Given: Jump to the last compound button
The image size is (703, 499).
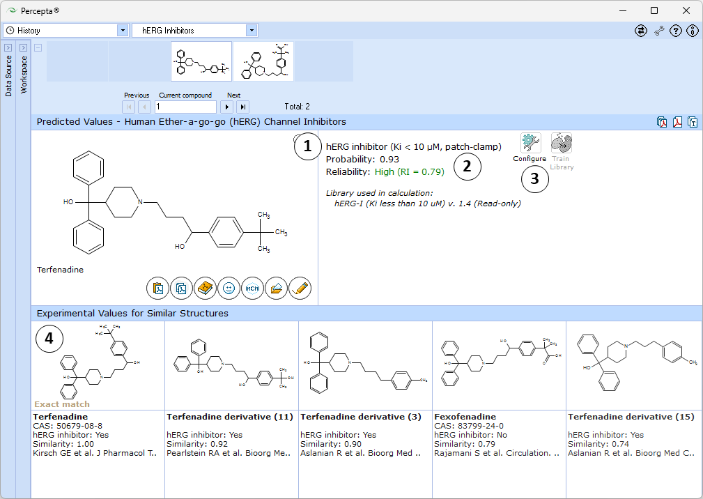Looking at the screenshot, I should click(242, 107).
